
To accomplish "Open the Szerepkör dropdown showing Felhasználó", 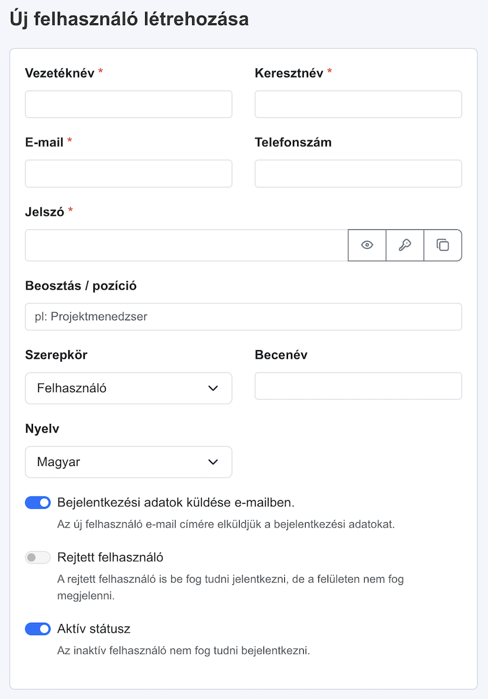I will click(x=128, y=389).
